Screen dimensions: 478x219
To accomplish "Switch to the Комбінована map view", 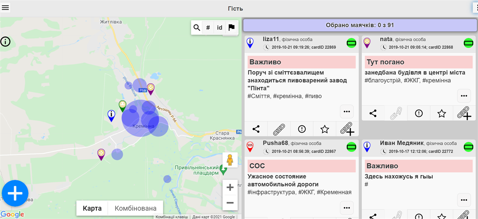I will click(x=136, y=208).
